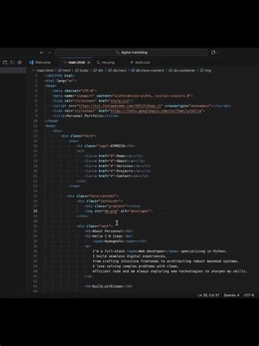The width and height of the screenshot is (259, 346).
Task: Open the me.png src link on line 28
Action: [110, 211]
